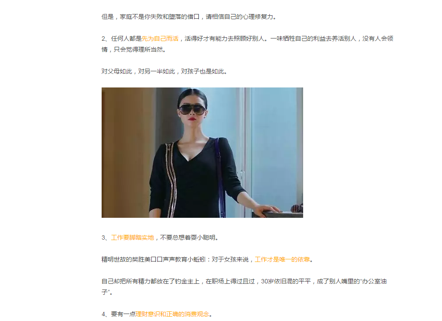
Task: Click the text 4、要有一点
Action: [x=118, y=314]
